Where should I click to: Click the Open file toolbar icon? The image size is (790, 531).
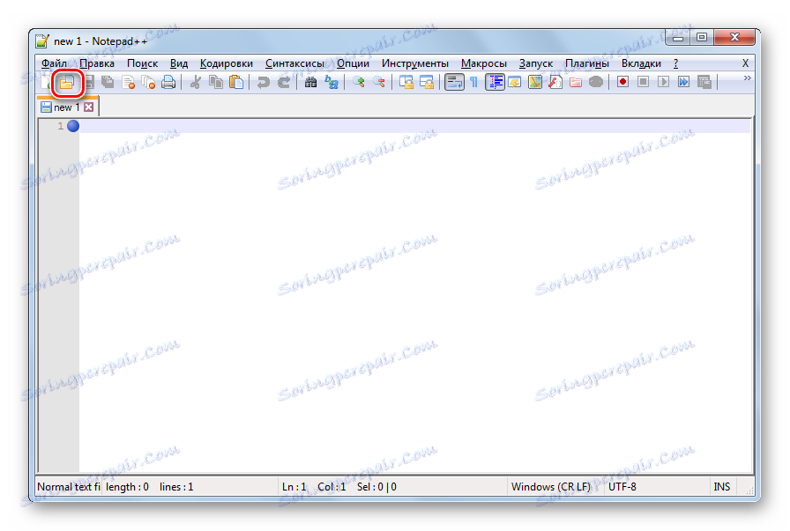pyautogui.click(x=66, y=82)
